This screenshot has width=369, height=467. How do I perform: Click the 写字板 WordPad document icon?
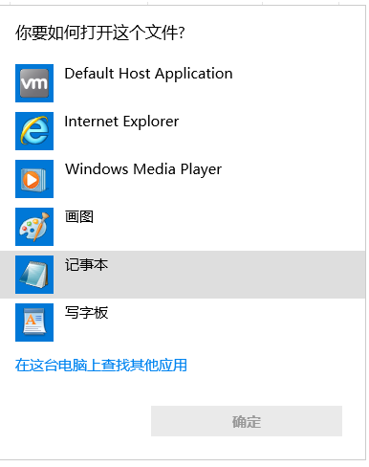pyautogui.click(x=34, y=322)
